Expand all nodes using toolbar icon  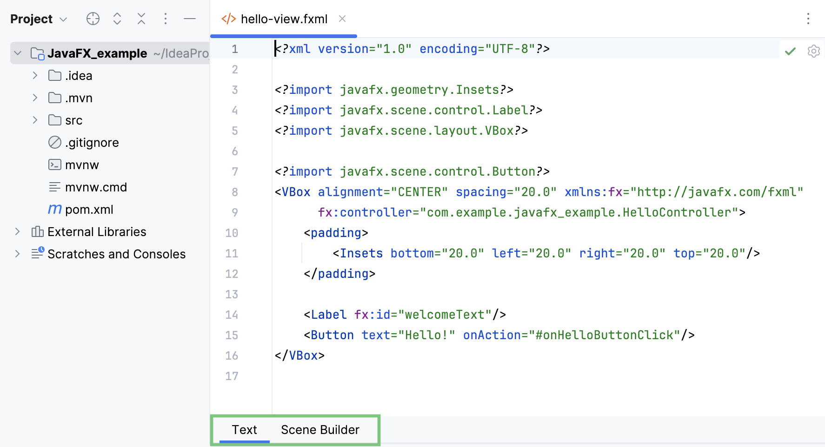(117, 19)
